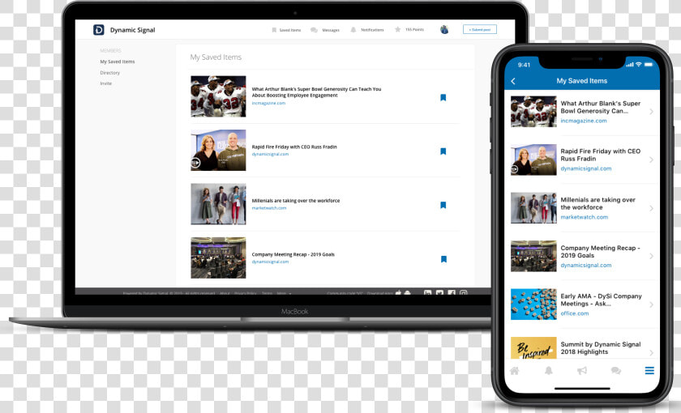This screenshot has width=681, height=413.
Task: Expand the Summit Highlights chevron on phone
Action: [x=652, y=352]
